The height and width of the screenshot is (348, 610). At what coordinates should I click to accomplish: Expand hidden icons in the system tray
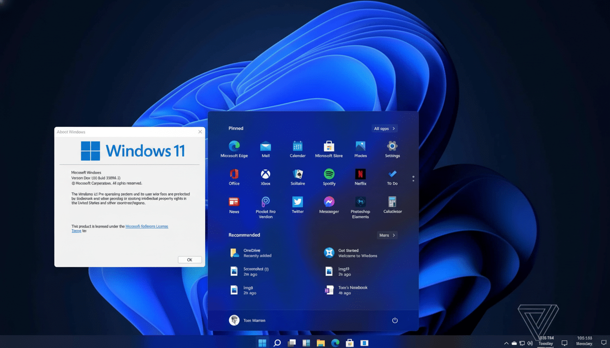click(506, 343)
